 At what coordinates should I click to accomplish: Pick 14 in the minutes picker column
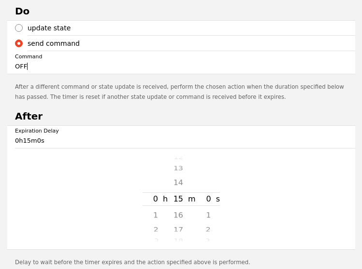point(178,183)
